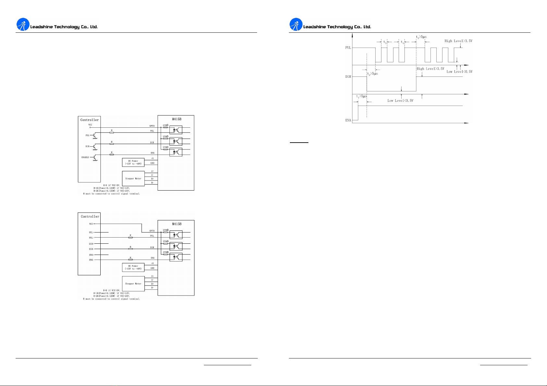
Task: Click the ENABLE transistor symbol in upper Controller
Action: (94, 158)
